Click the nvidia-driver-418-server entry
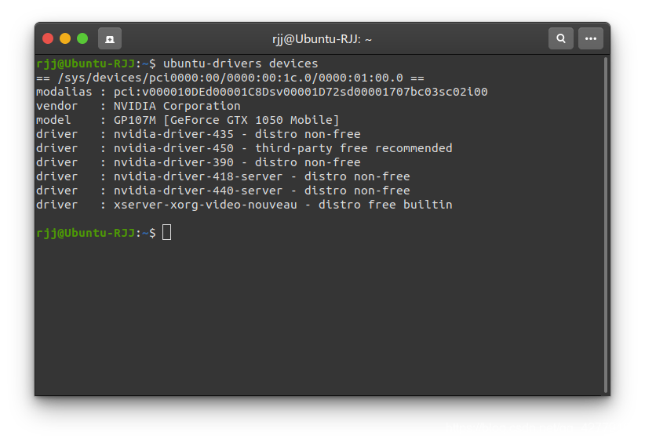The height and width of the screenshot is (443, 645). (x=198, y=176)
